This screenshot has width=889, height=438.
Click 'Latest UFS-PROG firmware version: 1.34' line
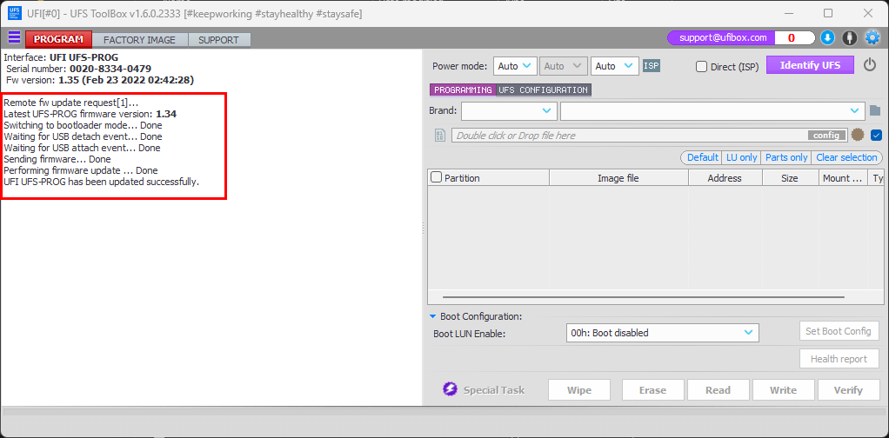90,114
